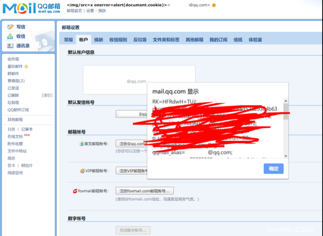323x236 pixels.
Task: Open the 星标邮件 folder
Action: (x=15, y=66)
